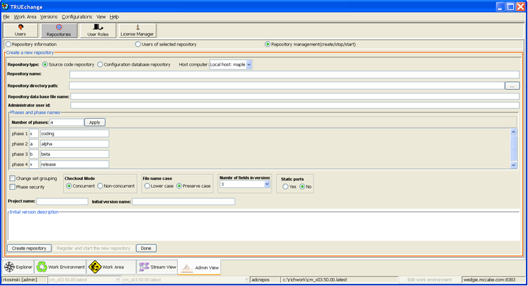
Task: Choose Source code repository type
Action: [x=45, y=64]
